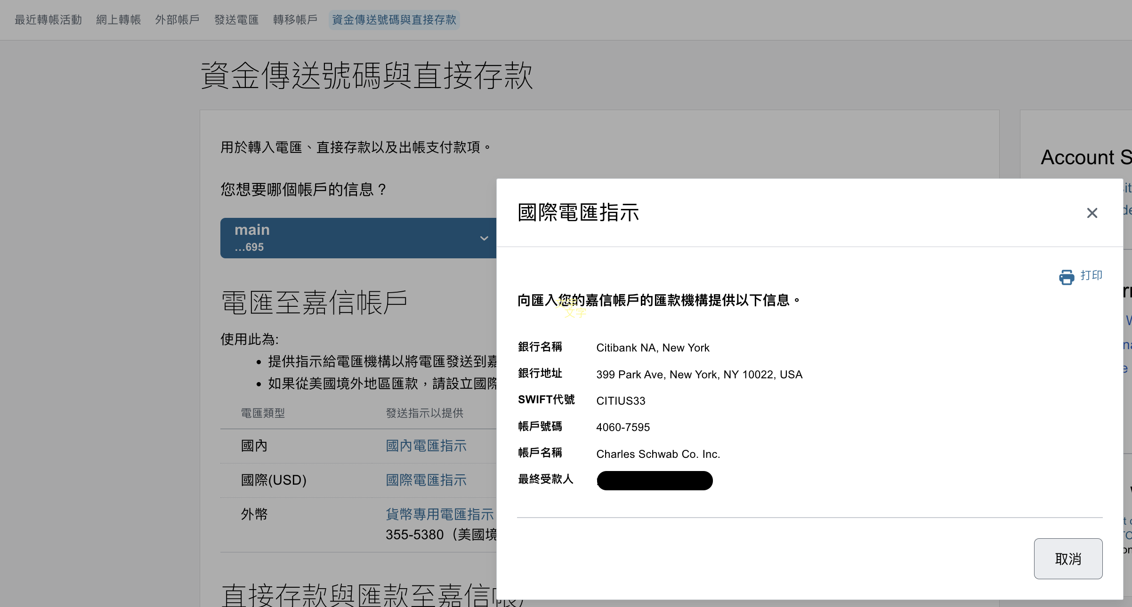
Task: Click the account dropdown chevron arrow
Action: tap(484, 238)
